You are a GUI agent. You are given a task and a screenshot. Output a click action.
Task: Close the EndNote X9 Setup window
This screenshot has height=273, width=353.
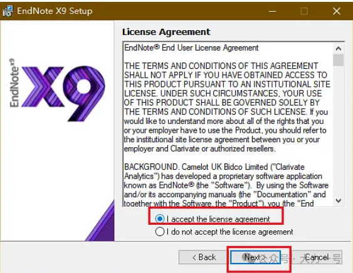(336, 11)
